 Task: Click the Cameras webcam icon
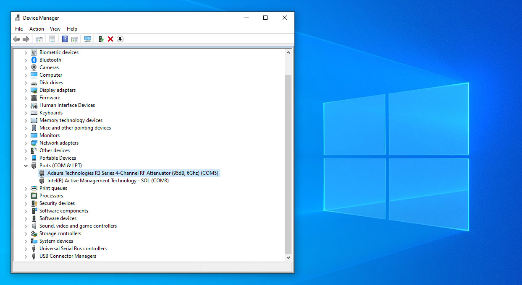(34, 67)
